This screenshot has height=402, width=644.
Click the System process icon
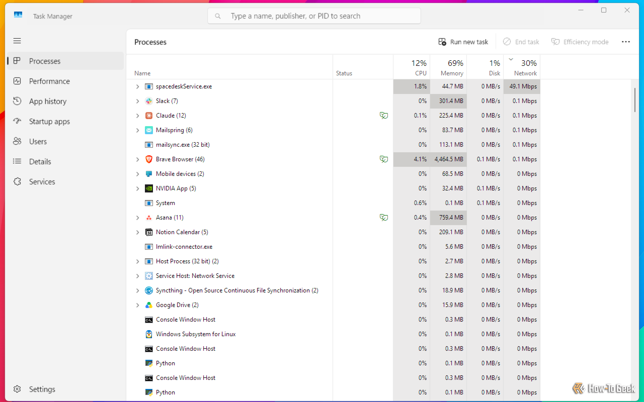pos(149,203)
